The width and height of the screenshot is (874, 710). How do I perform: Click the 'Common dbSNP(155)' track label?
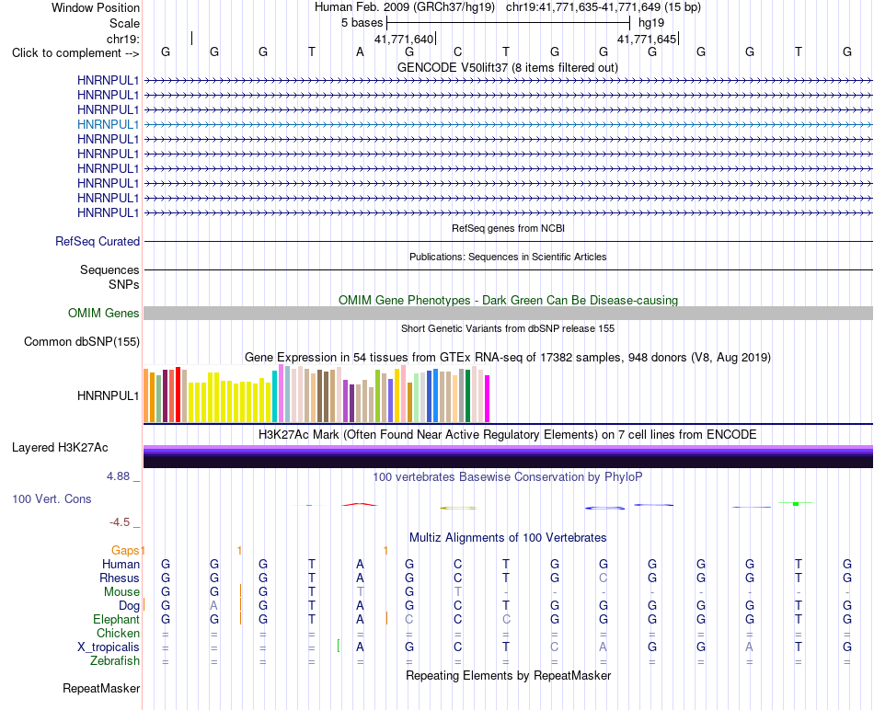coord(81,341)
